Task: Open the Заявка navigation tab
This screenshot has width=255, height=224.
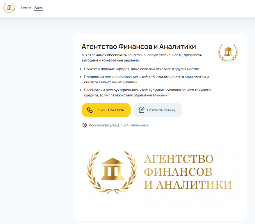Action: (x=26, y=7)
